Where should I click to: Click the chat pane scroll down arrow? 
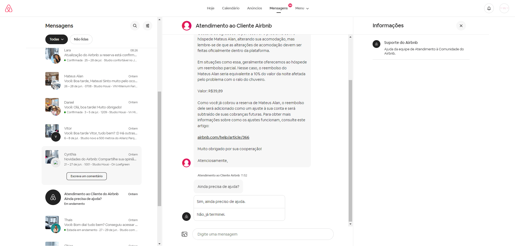(x=350, y=224)
